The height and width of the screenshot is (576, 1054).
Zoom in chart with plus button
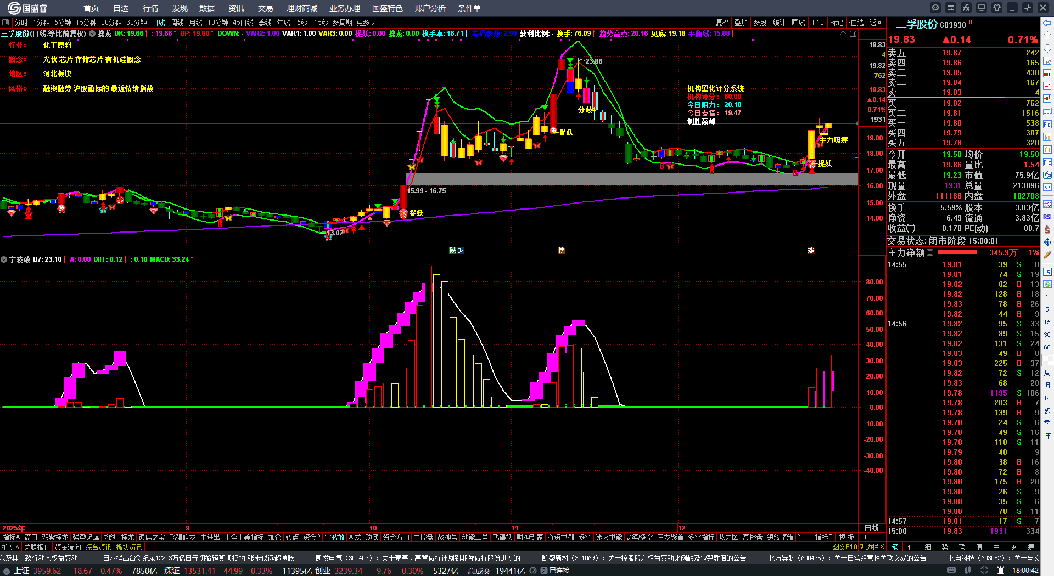865,537
